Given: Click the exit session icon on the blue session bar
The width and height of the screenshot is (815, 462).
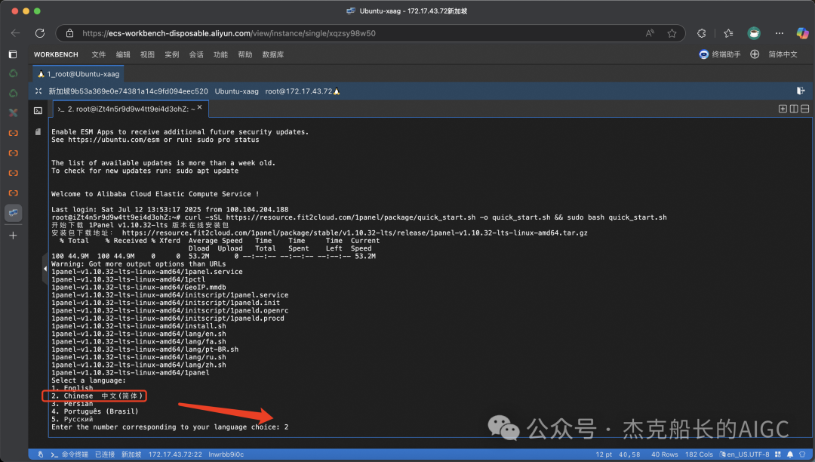Looking at the screenshot, I should click(x=801, y=91).
